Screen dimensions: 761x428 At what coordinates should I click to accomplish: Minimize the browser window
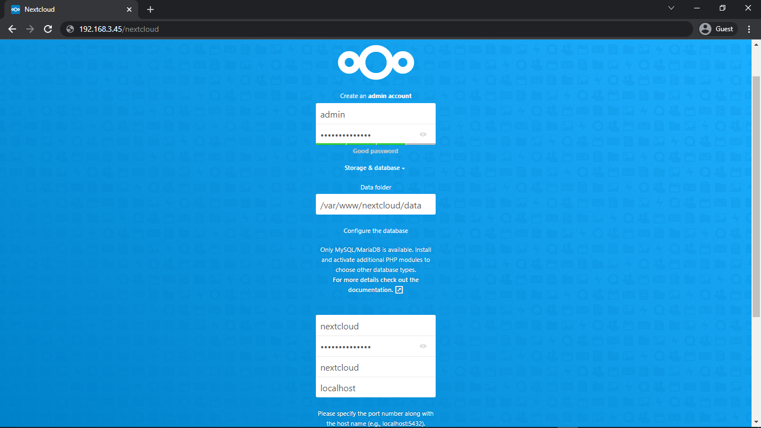pyautogui.click(x=697, y=8)
